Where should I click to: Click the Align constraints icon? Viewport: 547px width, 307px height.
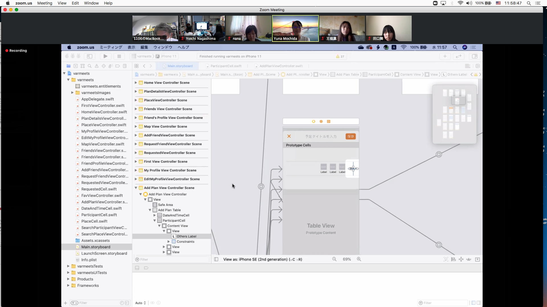(453, 259)
